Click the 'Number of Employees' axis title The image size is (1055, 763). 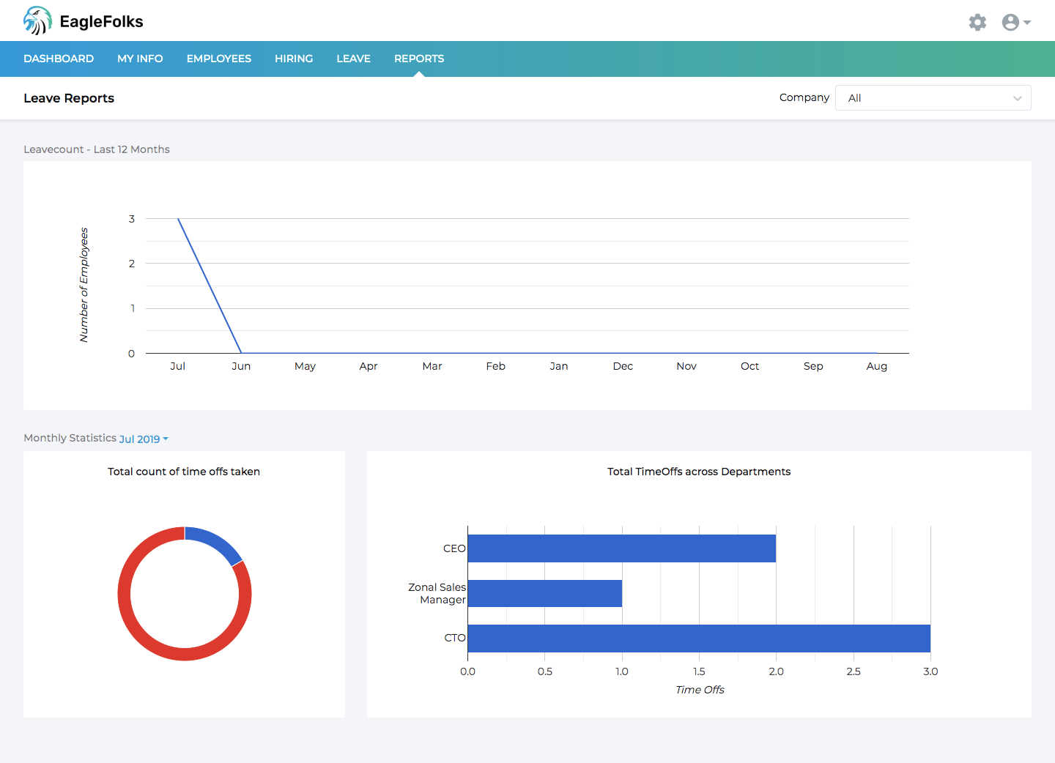(x=84, y=285)
